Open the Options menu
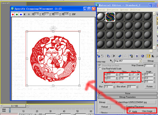The width and height of the screenshot is (158, 115). pos(124,10)
